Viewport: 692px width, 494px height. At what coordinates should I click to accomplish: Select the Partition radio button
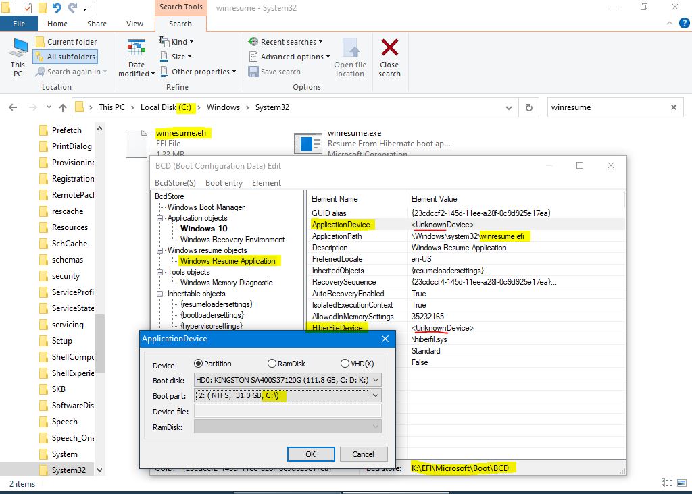click(199, 364)
